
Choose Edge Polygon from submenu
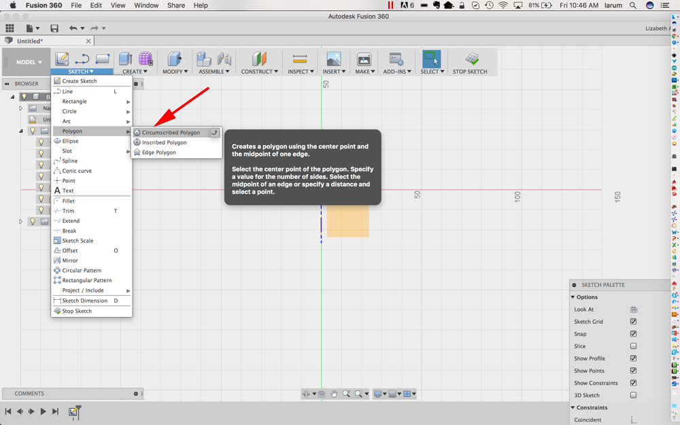point(177,152)
